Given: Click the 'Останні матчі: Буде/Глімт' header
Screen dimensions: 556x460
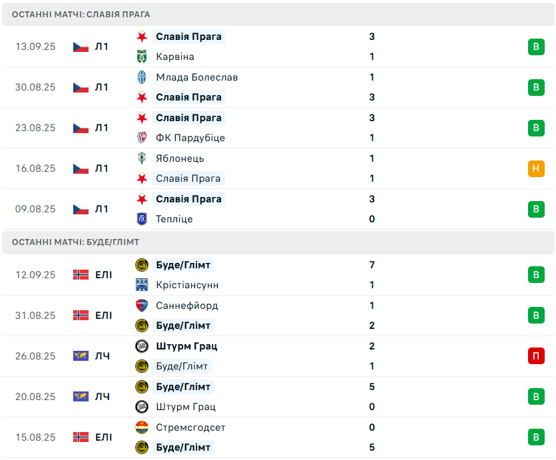Looking at the screenshot, I should pyautogui.click(x=75, y=242).
